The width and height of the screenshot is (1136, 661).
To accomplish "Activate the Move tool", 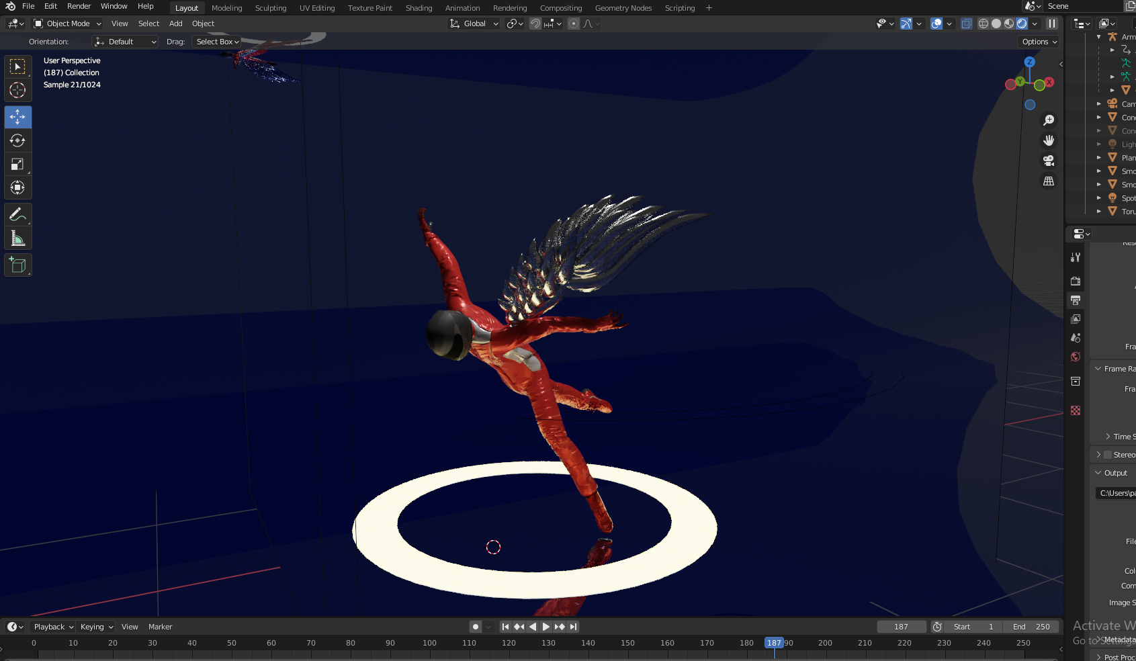I will click(17, 117).
